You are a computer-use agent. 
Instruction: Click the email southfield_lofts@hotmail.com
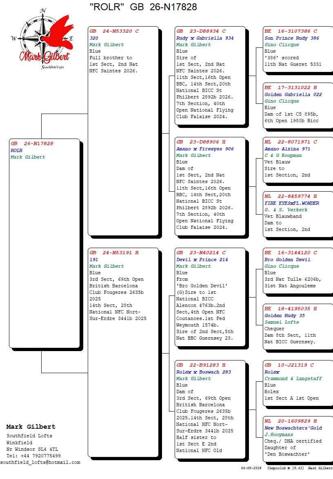[40, 463]
